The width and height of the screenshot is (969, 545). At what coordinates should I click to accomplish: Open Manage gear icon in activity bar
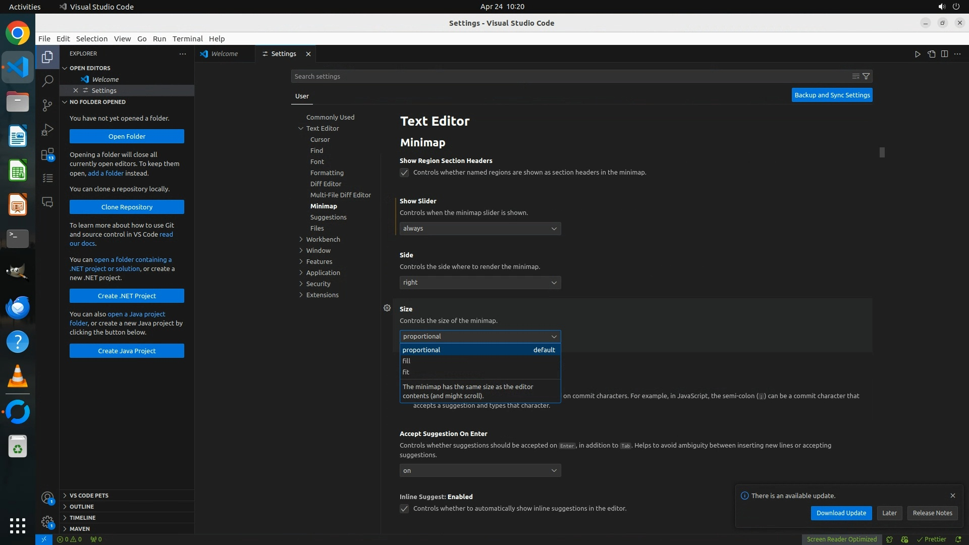point(47,522)
